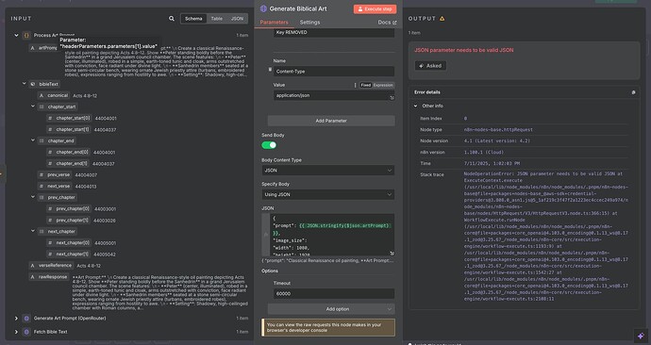The image size is (651, 345).
Task: Click the search icon in Input panel
Action: pyautogui.click(x=172, y=19)
